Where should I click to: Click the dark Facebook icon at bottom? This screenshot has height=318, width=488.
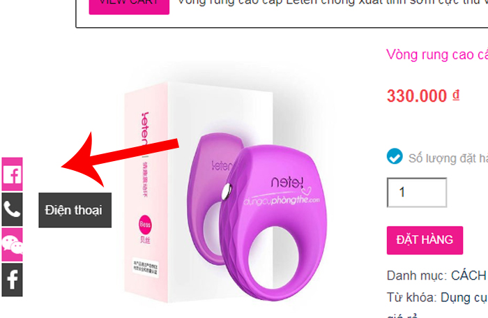click(12, 280)
